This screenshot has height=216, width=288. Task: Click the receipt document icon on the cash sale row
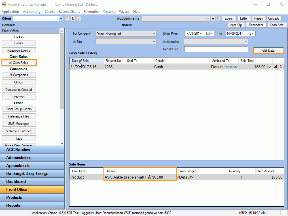tap(275, 67)
